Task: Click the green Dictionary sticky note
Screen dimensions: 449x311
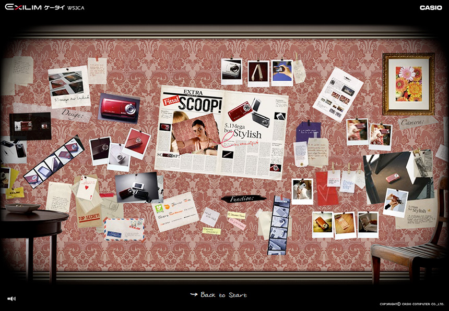Action: (x=211, y=231)
